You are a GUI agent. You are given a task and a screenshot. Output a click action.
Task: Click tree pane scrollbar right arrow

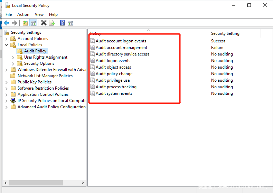point(83,183)
